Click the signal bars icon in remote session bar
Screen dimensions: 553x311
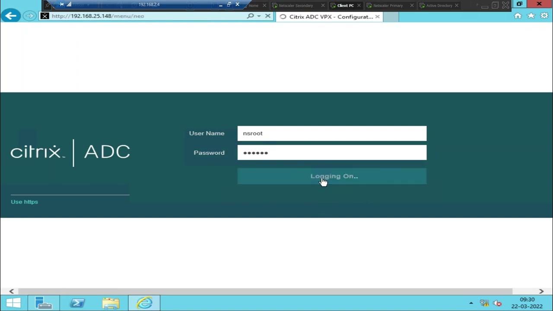[69, 4]
